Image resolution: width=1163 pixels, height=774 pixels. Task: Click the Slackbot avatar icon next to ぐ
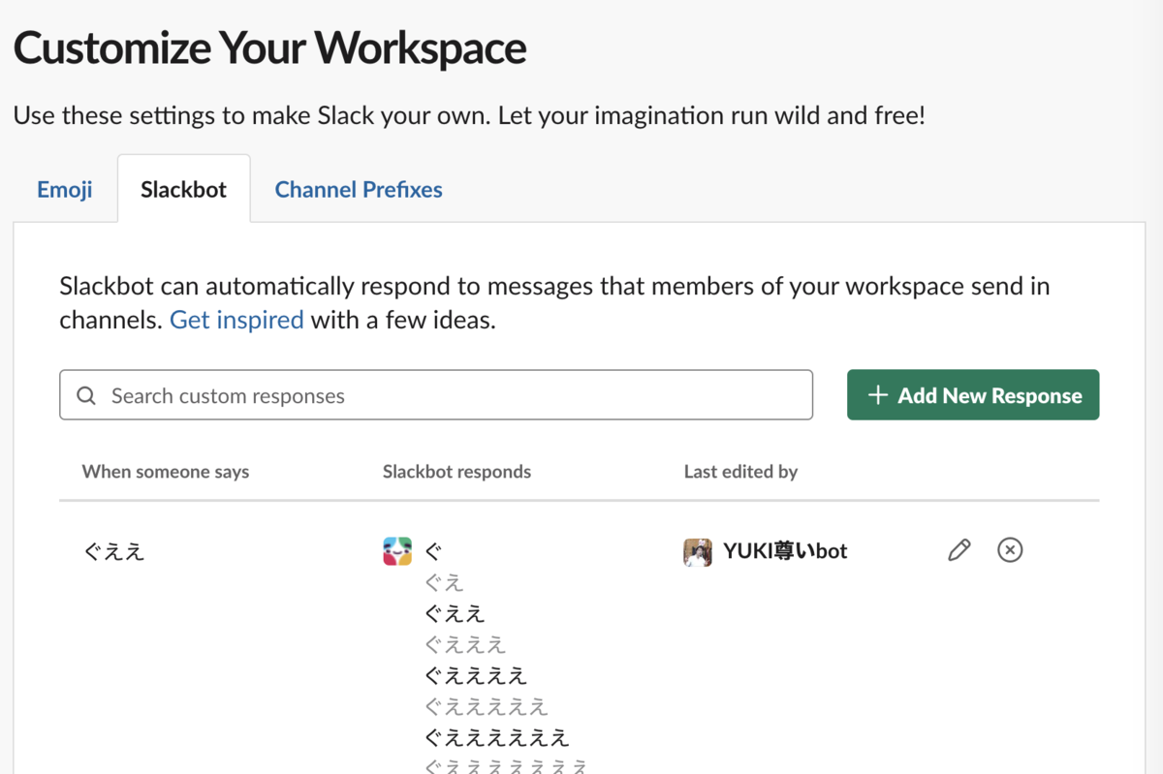click(x=397, y=551)
